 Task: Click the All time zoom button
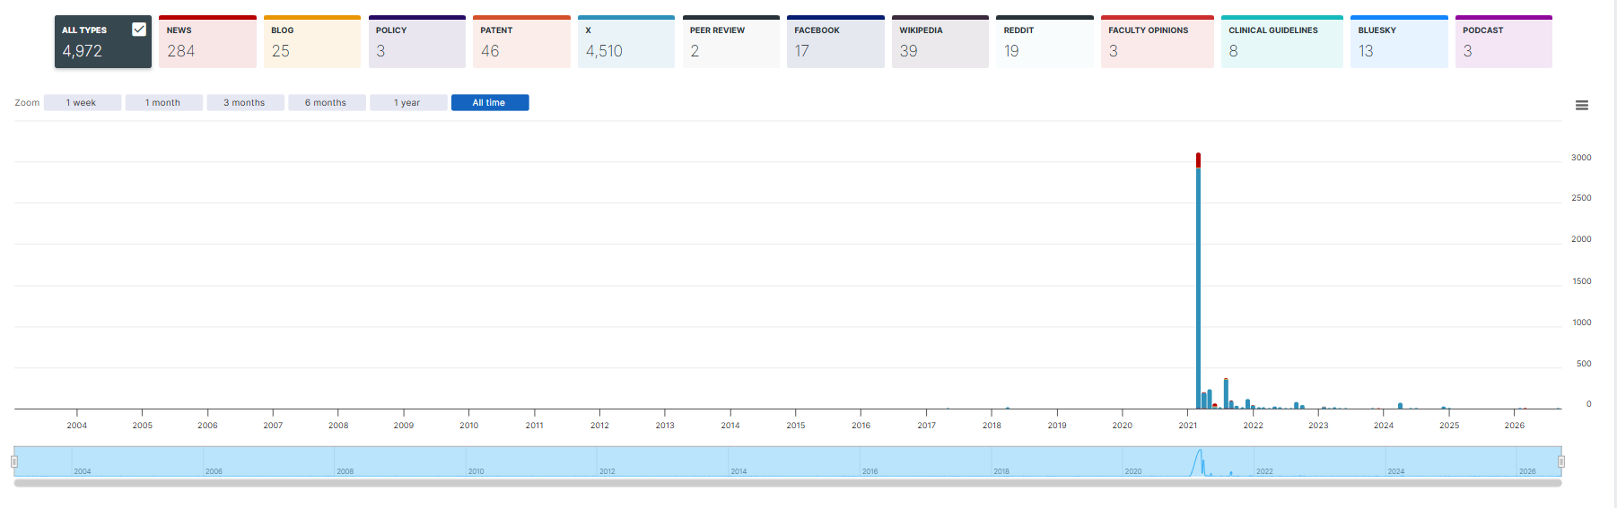490,103
